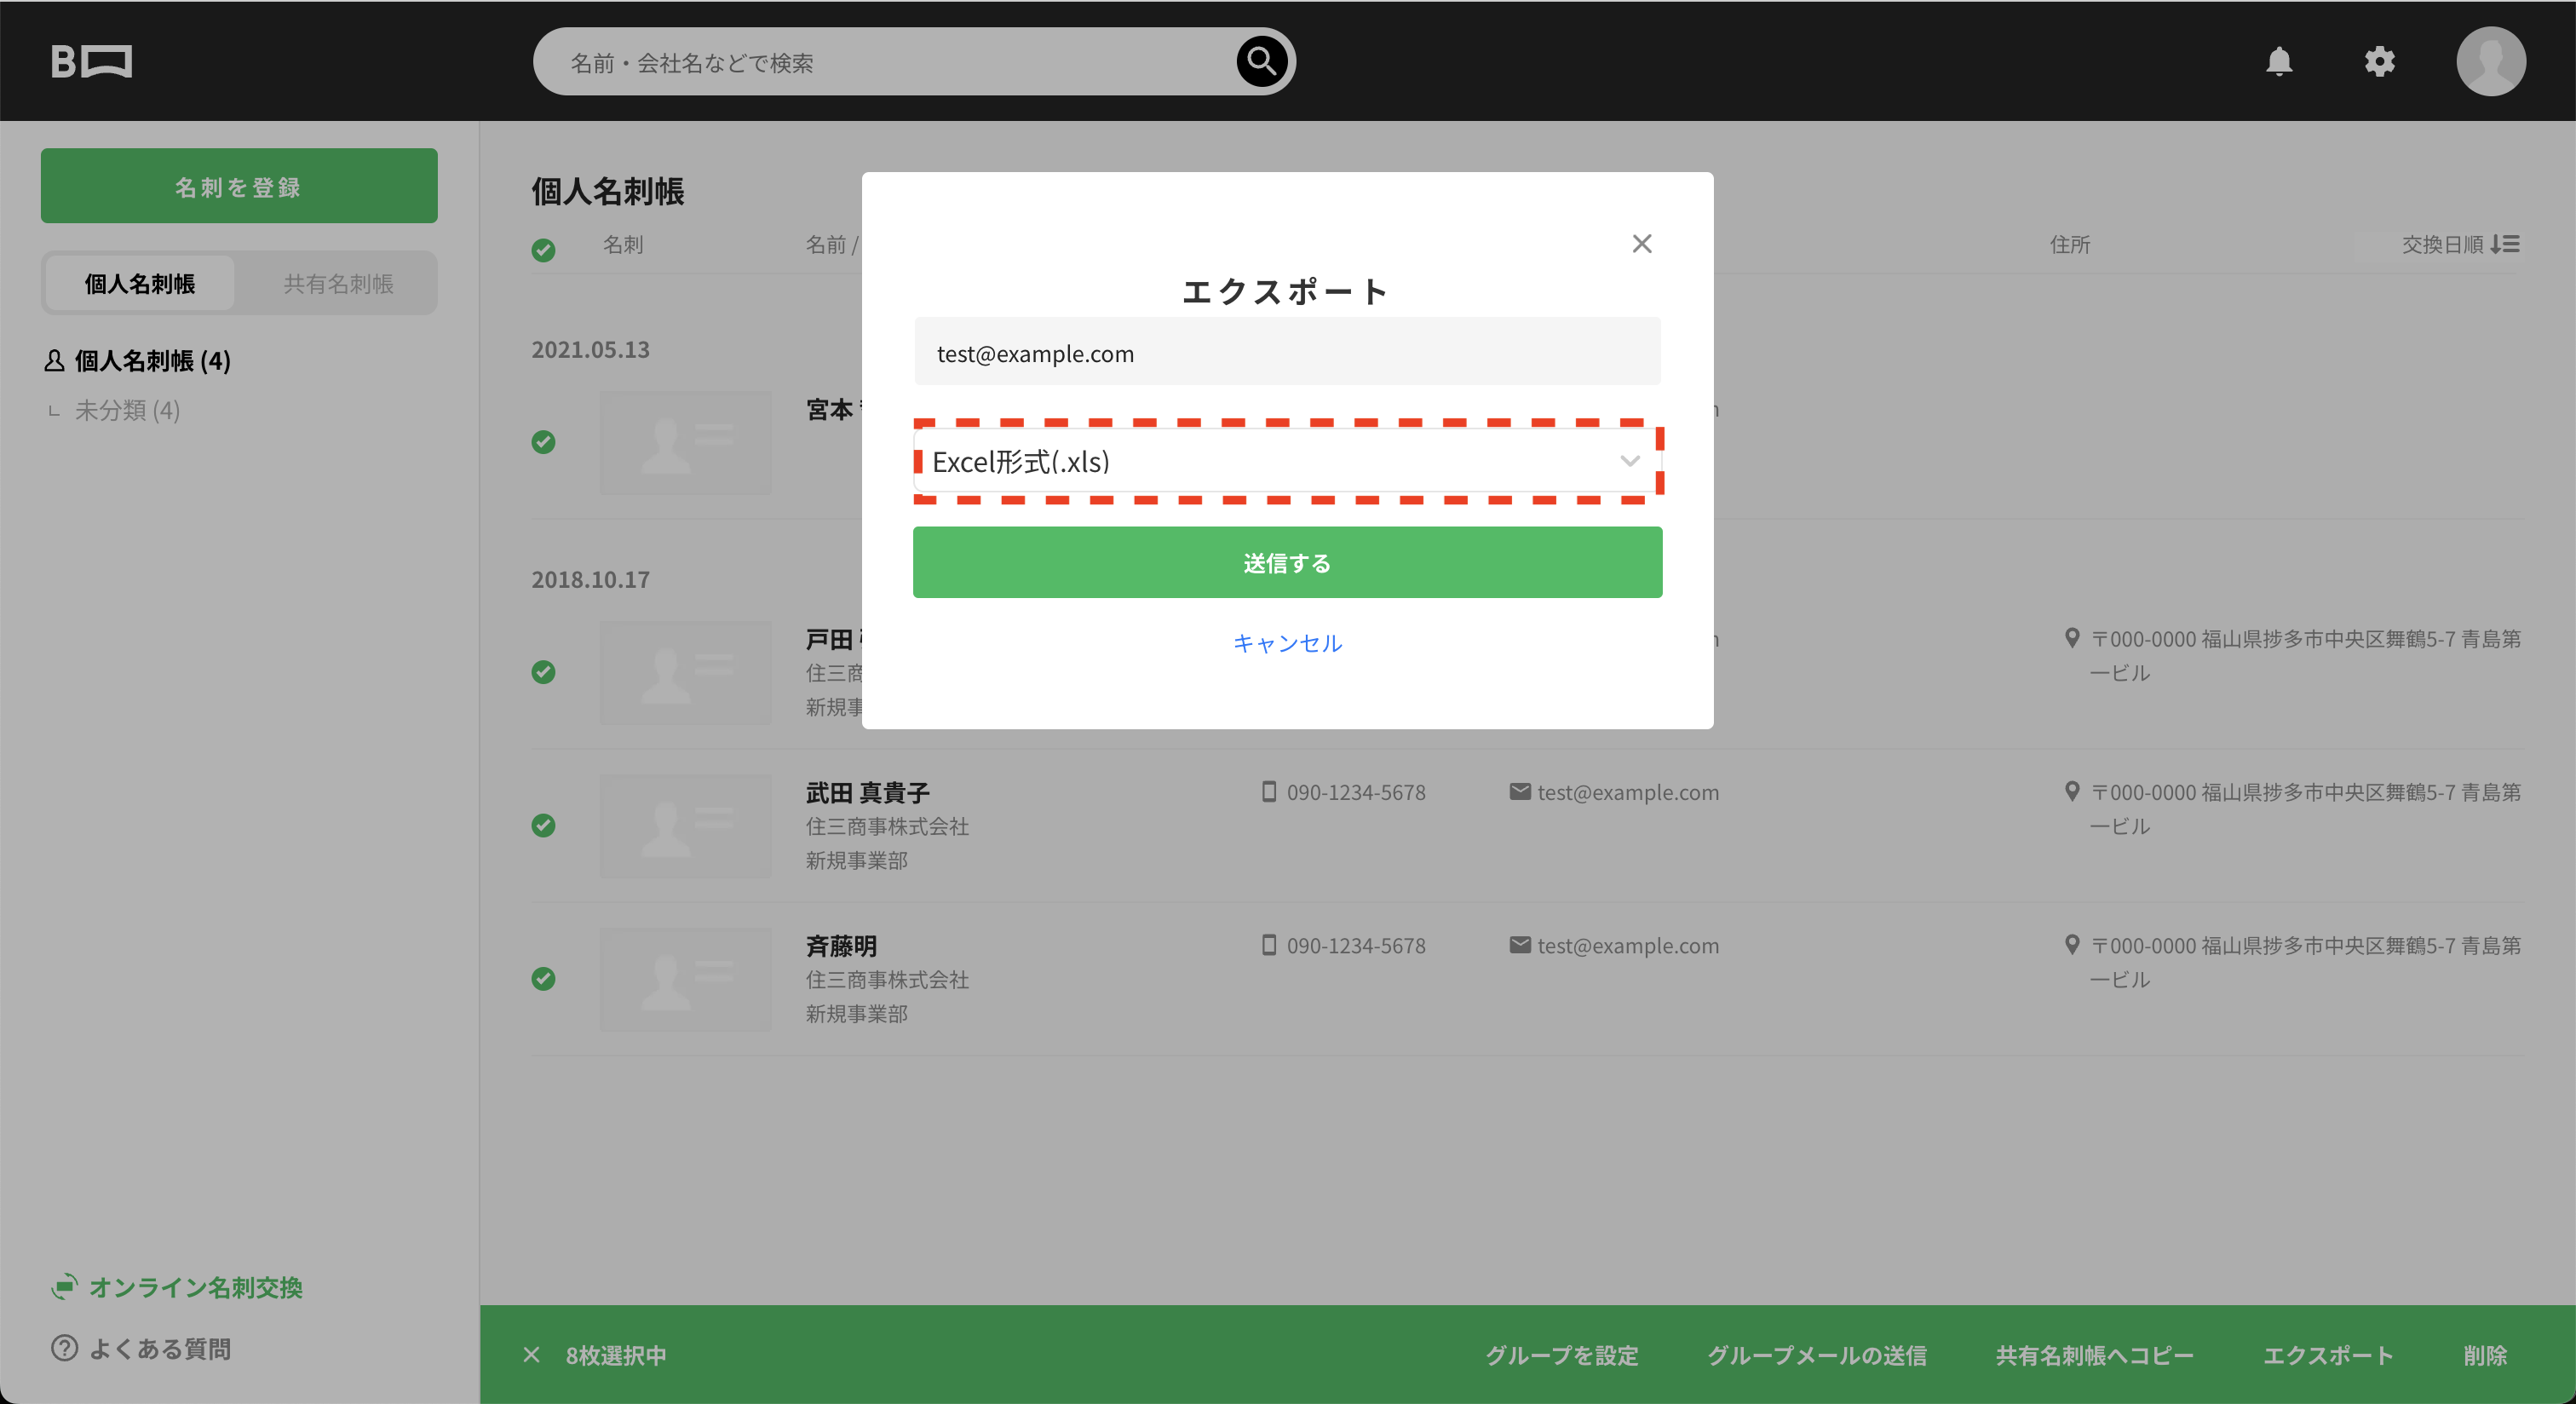2576x1404 pixels.
Task: Switch to the 共有名刺帳 tab
Action: (337, 283)
